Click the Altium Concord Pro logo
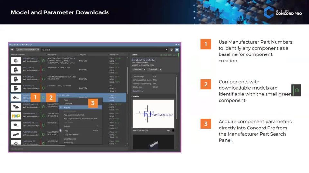Image resolution: width=309 pixels, height=173 pixels. click(x=283, y=12)
